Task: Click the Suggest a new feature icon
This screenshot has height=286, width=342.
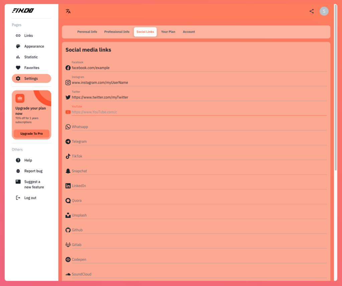Action: pos(18,182)
